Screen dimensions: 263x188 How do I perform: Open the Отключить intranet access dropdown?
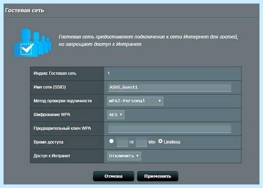coord(124,156)
